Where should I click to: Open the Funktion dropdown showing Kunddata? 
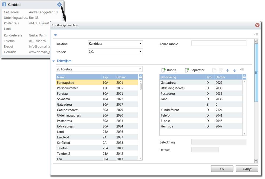(116, 43)
